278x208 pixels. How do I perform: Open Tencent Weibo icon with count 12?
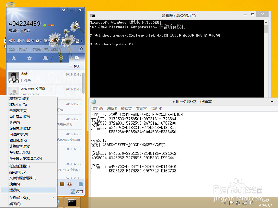click(21, 41)
